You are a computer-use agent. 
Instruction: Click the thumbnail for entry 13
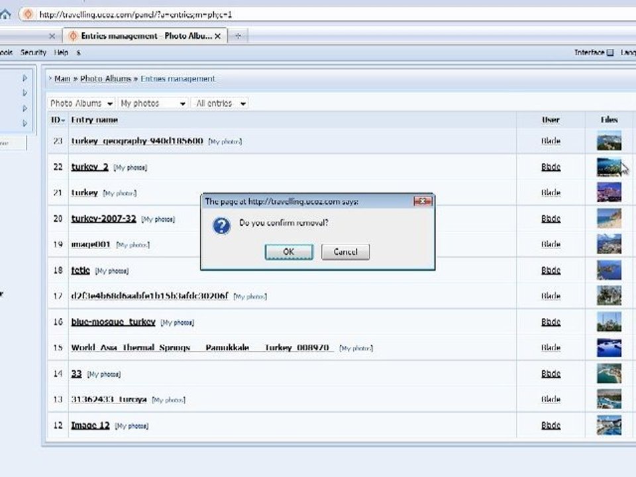[x=609, y=399]
